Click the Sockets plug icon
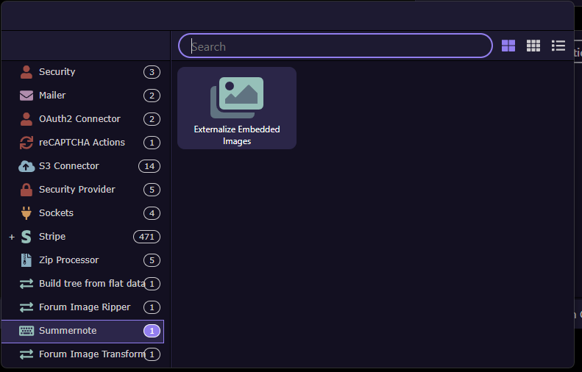Viewport: 582px width, 372px height. pos(26,213)
